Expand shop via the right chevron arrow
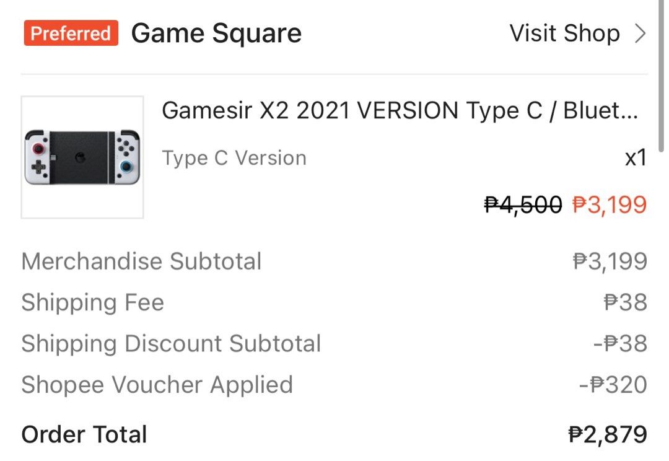669x461 pixels. pos(641,33)
